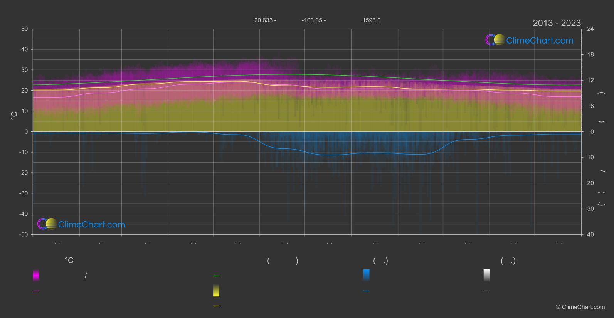This screenshot has width=614, height=318.
Task: Toggle the pink line legend marker
Action: point(36,291)
